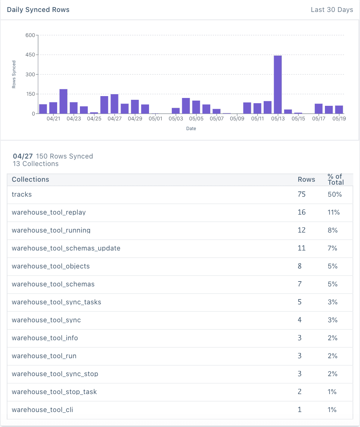Select the 05/04 bar in chart
Image resolution: width=360 pixels, height=427 pixels.
pos(186,106)
